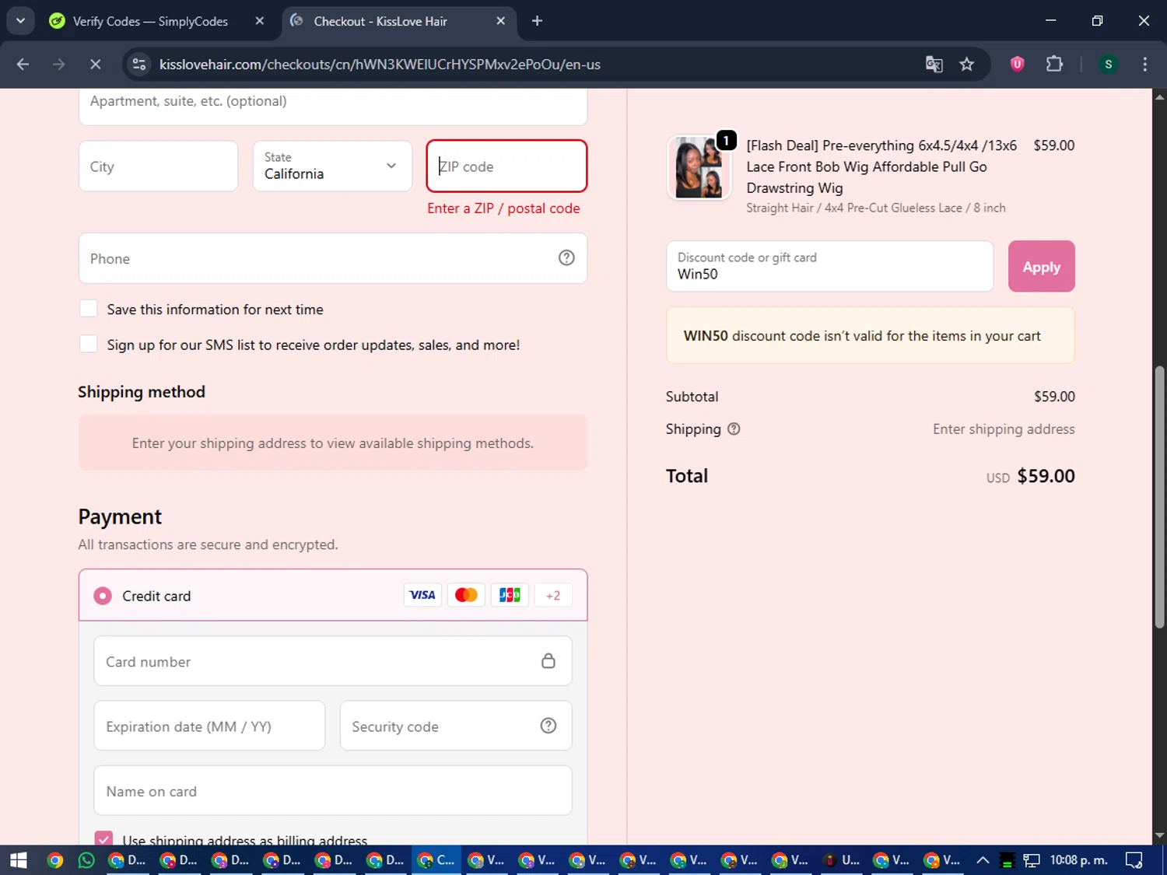Click the Shipping info question icon

coord(734,429)
